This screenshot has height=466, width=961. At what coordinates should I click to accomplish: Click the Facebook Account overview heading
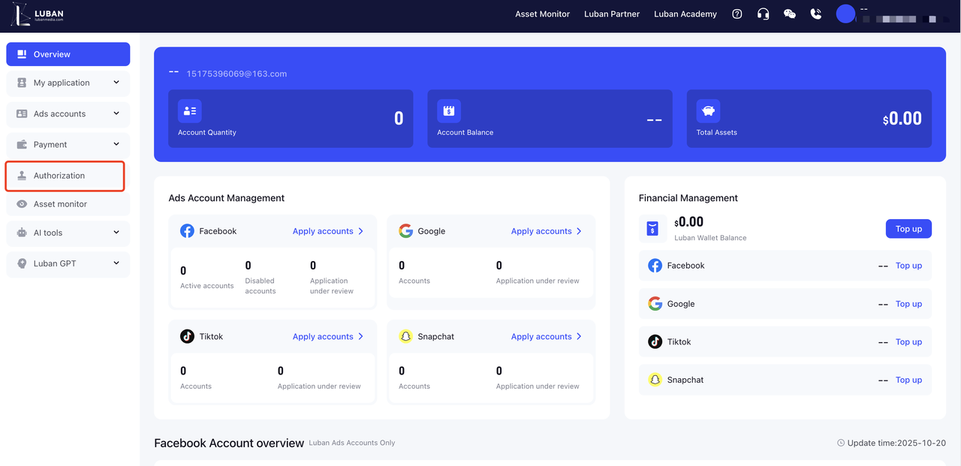point(229,443)
